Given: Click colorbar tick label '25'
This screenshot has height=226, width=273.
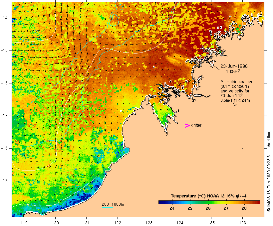Looking at the screenshot, I should tap(190, 208).
